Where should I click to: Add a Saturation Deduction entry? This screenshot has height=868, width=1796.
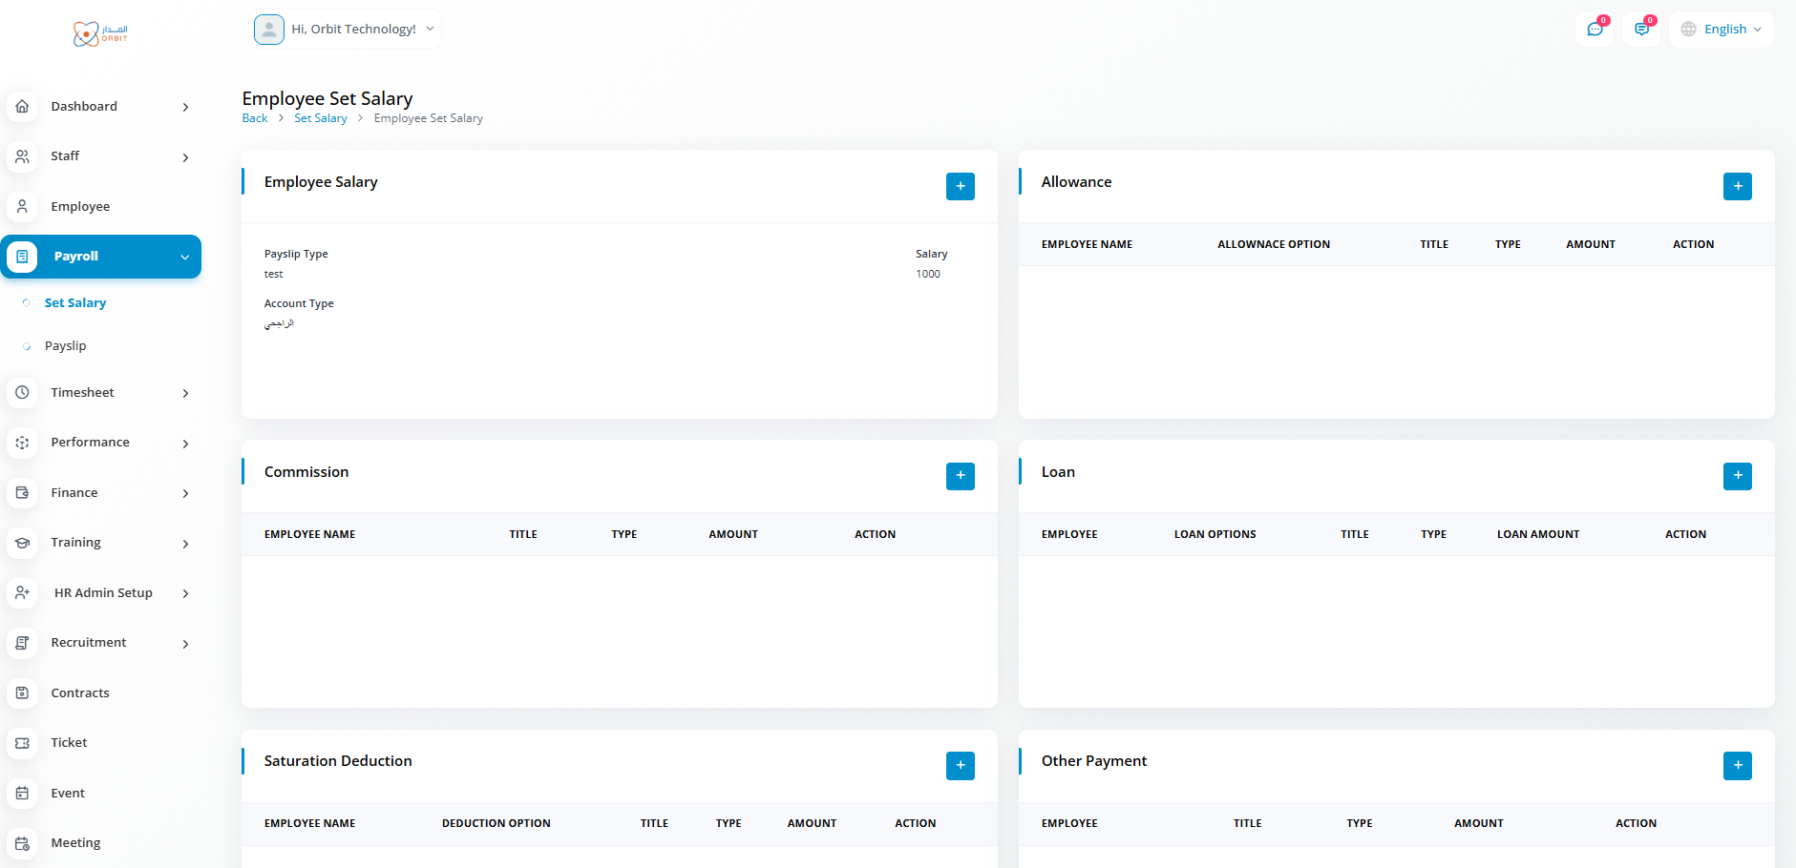pyautogui.click(x=960, y=765)
